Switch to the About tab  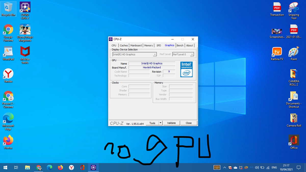[x=189, y=45]
